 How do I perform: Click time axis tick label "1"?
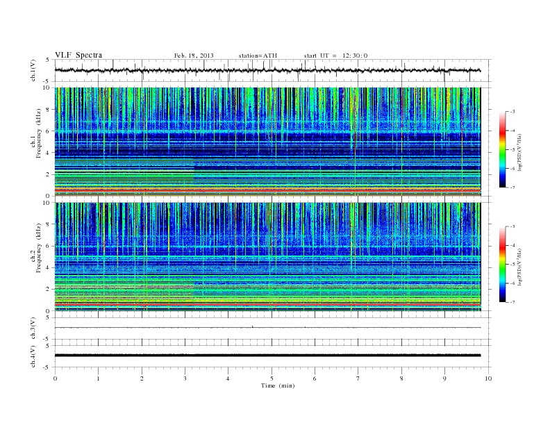point(98,378)
